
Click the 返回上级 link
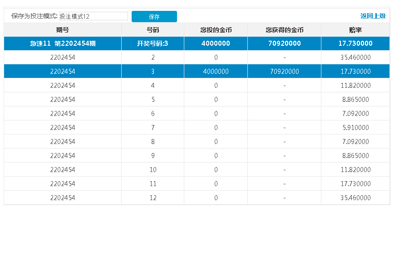(373, 16)
